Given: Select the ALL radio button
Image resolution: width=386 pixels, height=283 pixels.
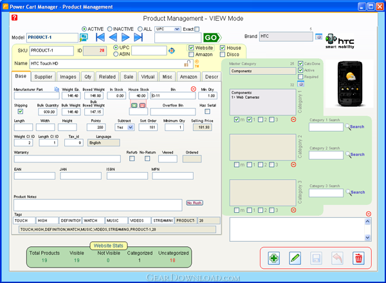Looking at the screenshot, I should [x=140, y=29].
